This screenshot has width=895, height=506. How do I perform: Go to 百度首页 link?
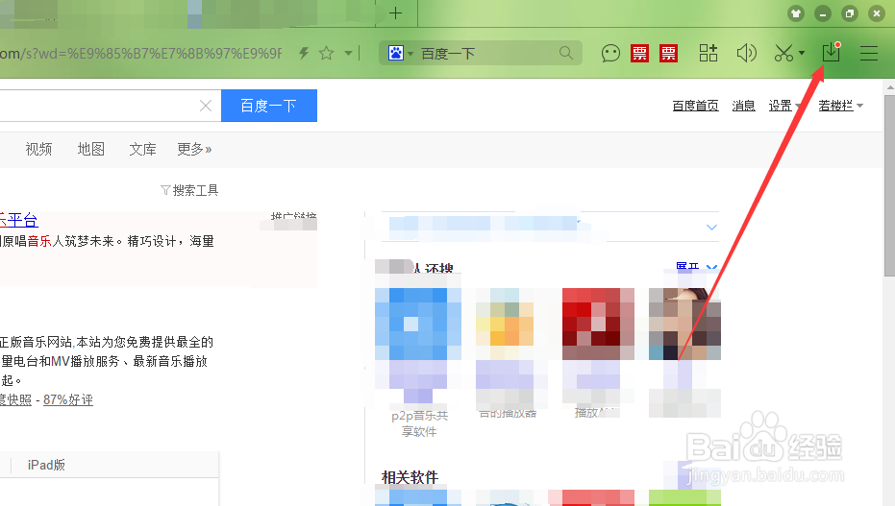click(695, 106)
